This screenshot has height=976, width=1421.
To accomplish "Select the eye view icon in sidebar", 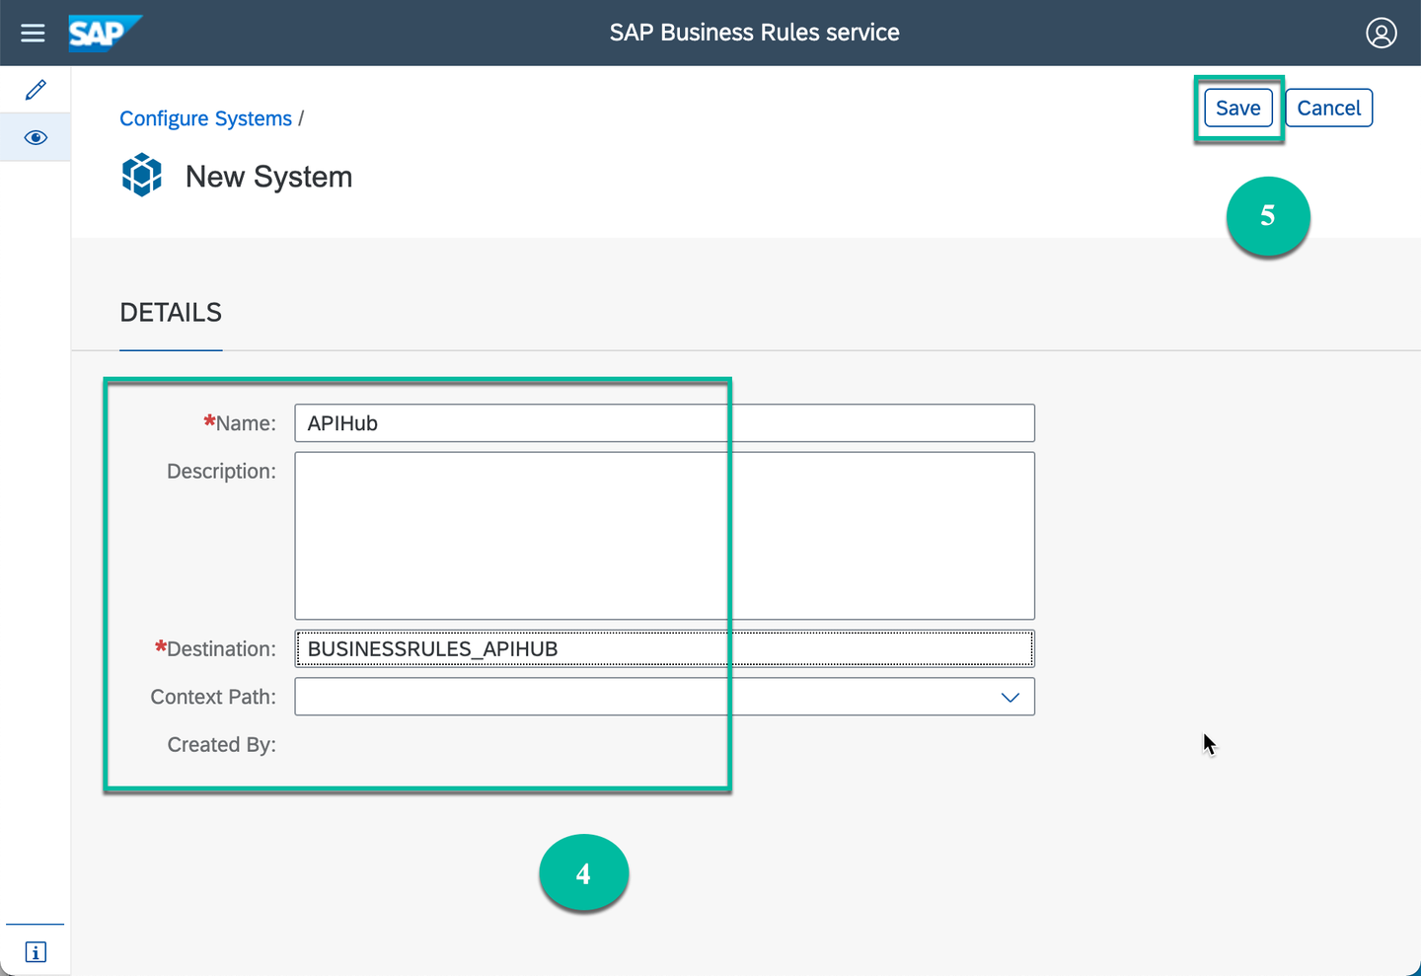I will click(36, 137).
